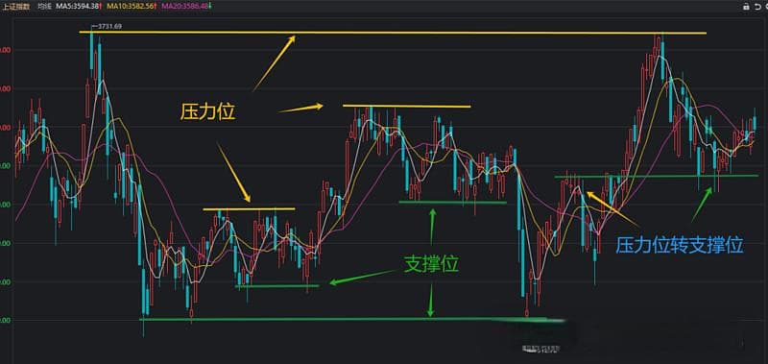Screen dimensions: 768x364
Task: Click the green arrow pointing right-side support line
Action: [x=702, y=205]
